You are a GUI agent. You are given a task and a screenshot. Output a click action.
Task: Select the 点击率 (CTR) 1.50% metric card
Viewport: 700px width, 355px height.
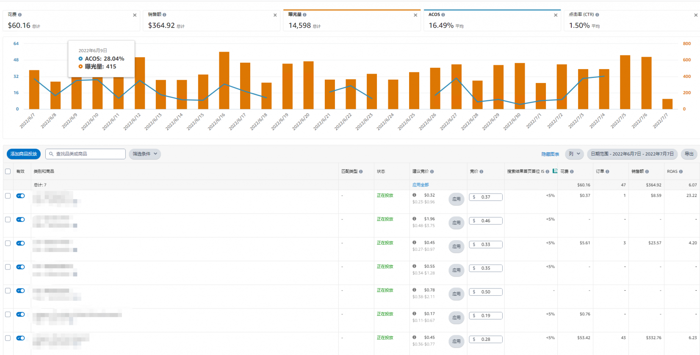(x=632, y=21)
